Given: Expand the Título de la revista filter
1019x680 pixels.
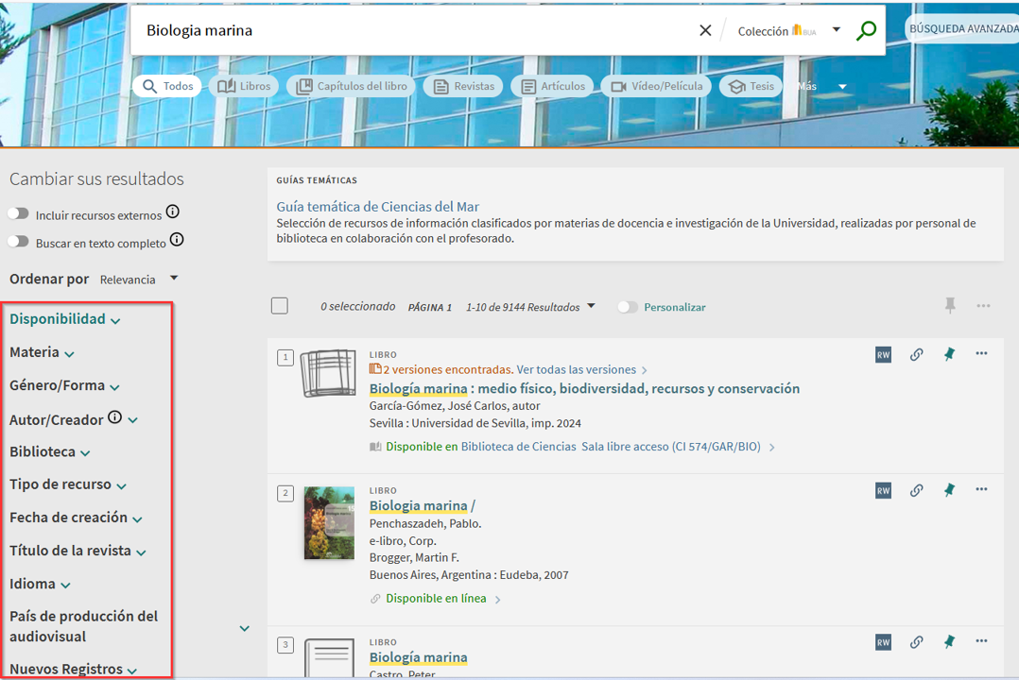Looking at the screenshot, I should tap(78, 551).
